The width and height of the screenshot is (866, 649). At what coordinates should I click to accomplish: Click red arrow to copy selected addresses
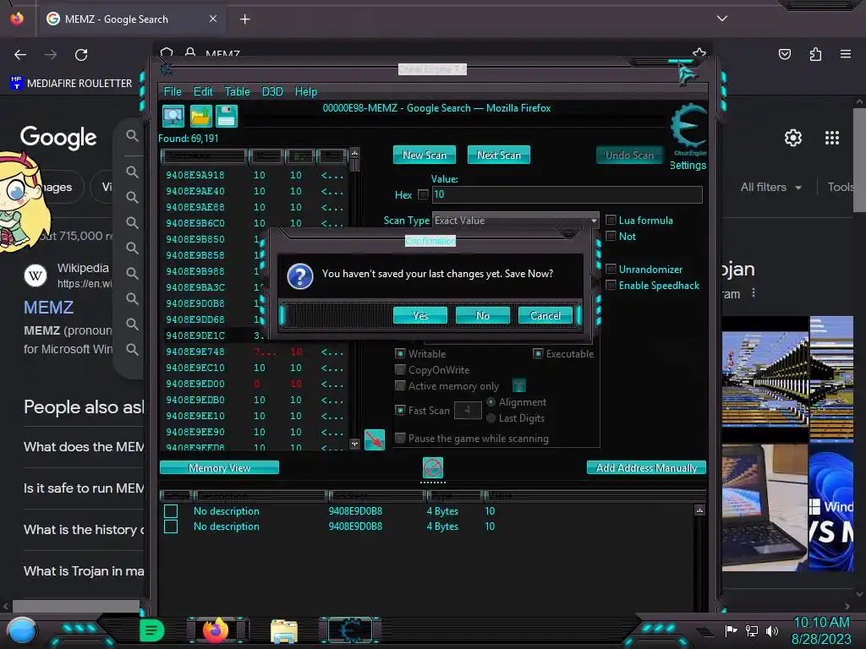[375, 439]
